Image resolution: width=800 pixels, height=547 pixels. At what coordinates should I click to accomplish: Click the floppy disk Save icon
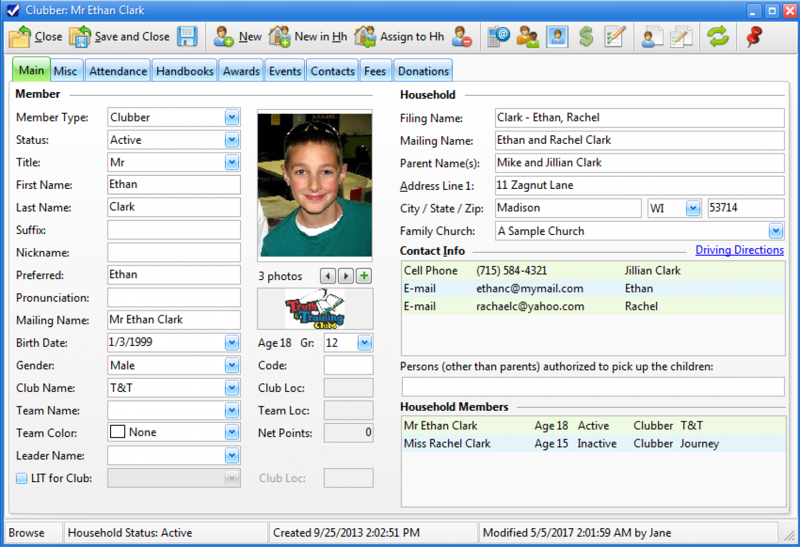(x=187, y=36)
